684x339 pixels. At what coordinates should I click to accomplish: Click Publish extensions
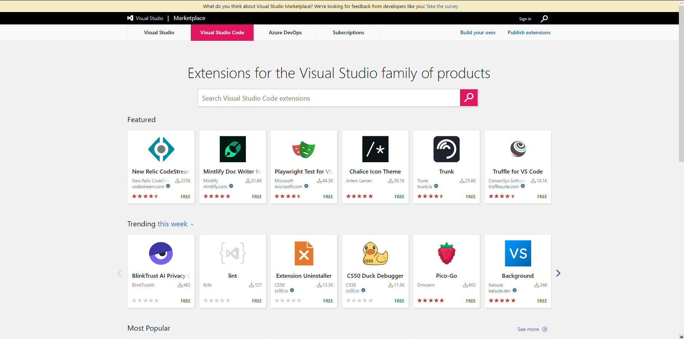tap(529, 32)
